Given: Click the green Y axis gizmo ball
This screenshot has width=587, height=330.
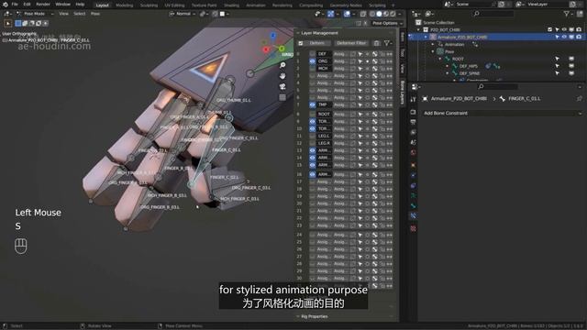Looking at the screenshot, I should pos(282,49).
